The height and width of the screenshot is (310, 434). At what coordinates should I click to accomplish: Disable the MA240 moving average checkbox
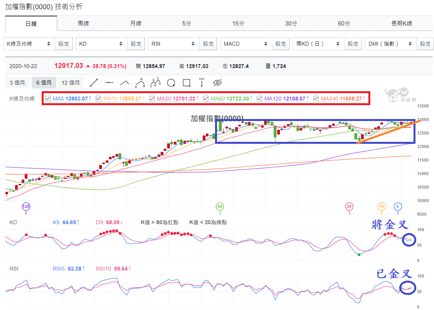[316, 98]
